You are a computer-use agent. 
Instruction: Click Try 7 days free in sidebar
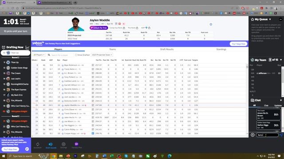tap(10, 149)
